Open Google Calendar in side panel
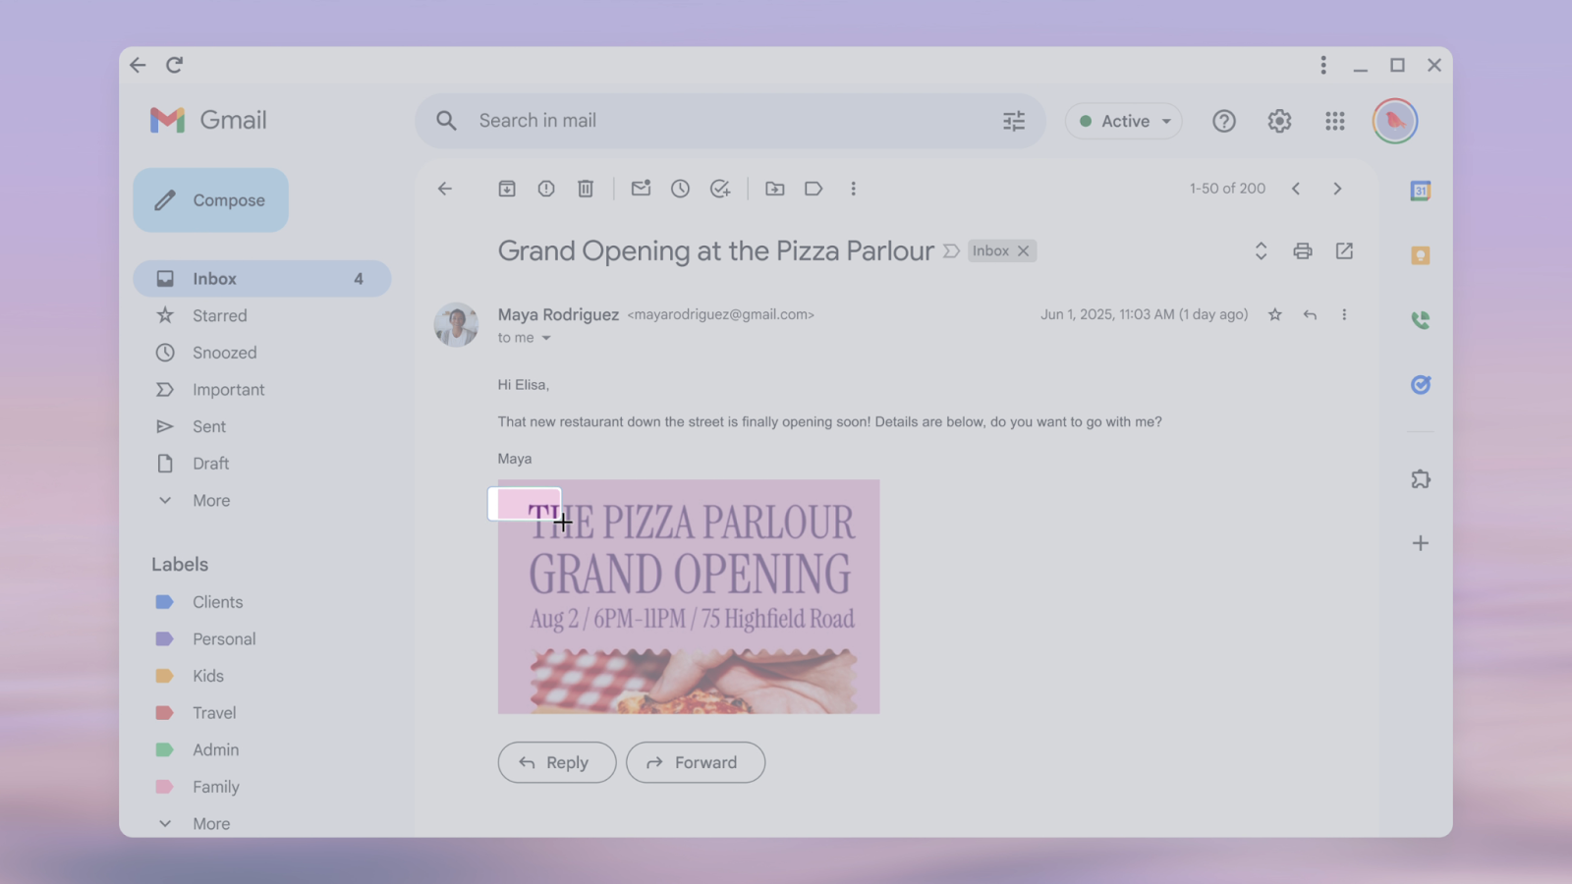Screen dimensions: 1572x884 [x=1421, y=191]
